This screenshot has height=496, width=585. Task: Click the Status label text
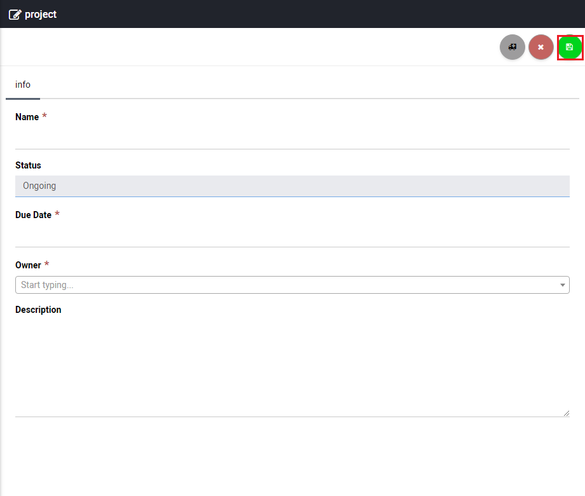(28, 165)
